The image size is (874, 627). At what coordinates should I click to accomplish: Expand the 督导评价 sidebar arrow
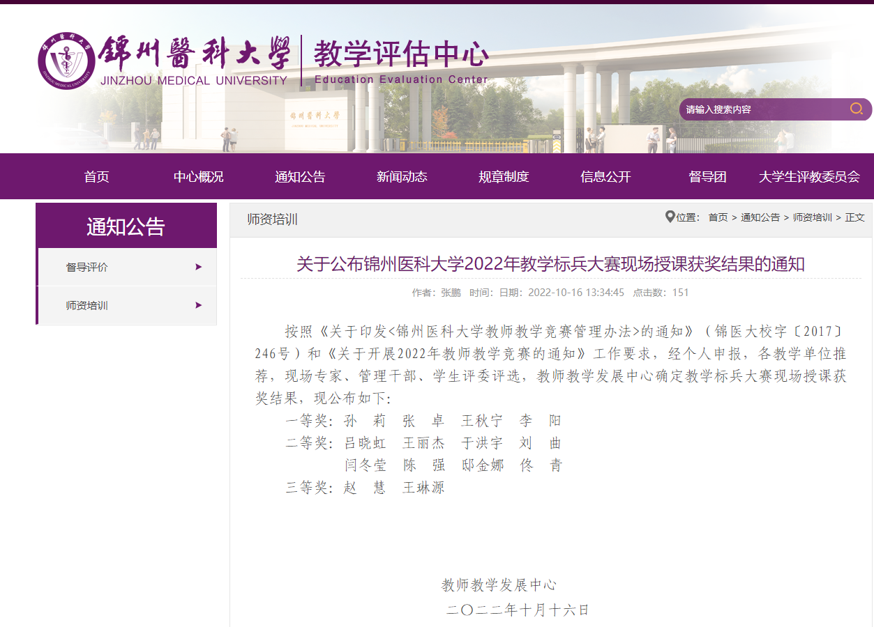pyautogui.click(x=199, y=267)
